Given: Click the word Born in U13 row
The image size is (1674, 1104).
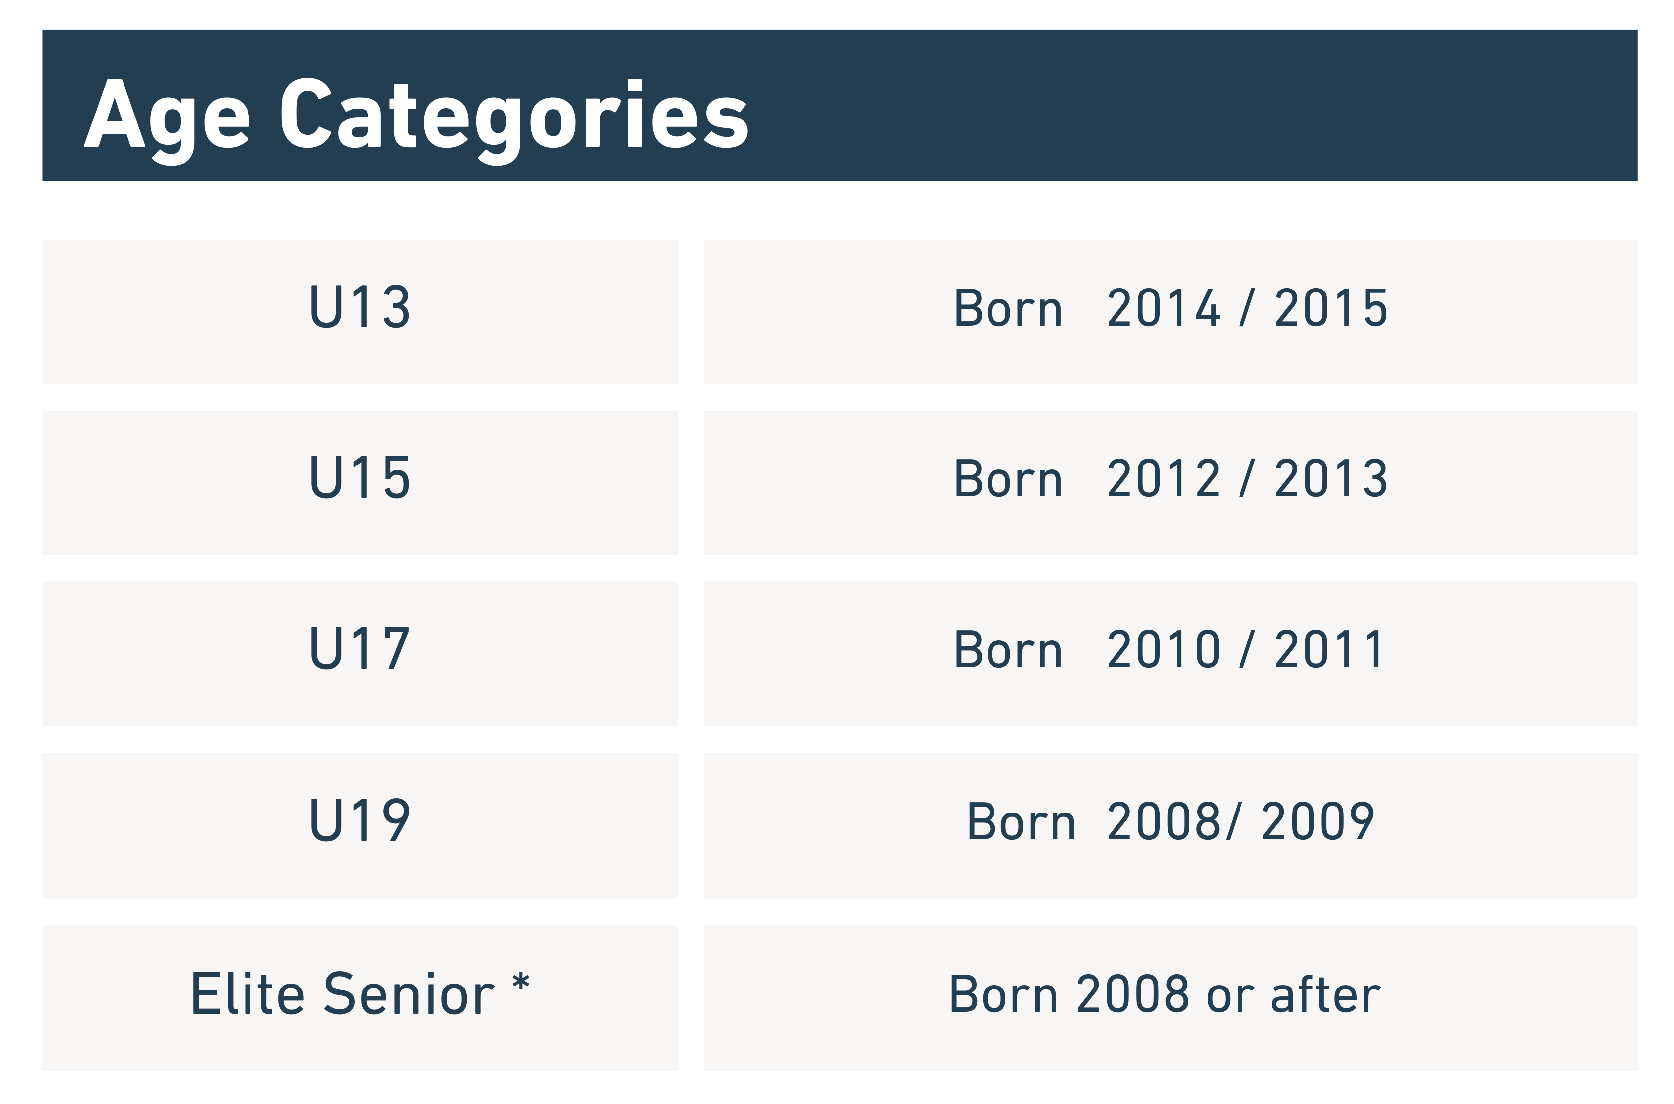Looking at the screenshot, I should point(1008,308).
